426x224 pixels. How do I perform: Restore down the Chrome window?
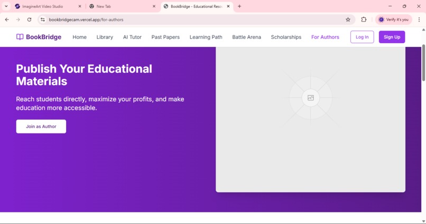(404, 6)
